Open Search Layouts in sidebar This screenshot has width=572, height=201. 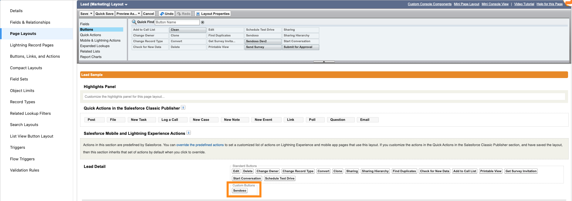click(x=24, y=125)
